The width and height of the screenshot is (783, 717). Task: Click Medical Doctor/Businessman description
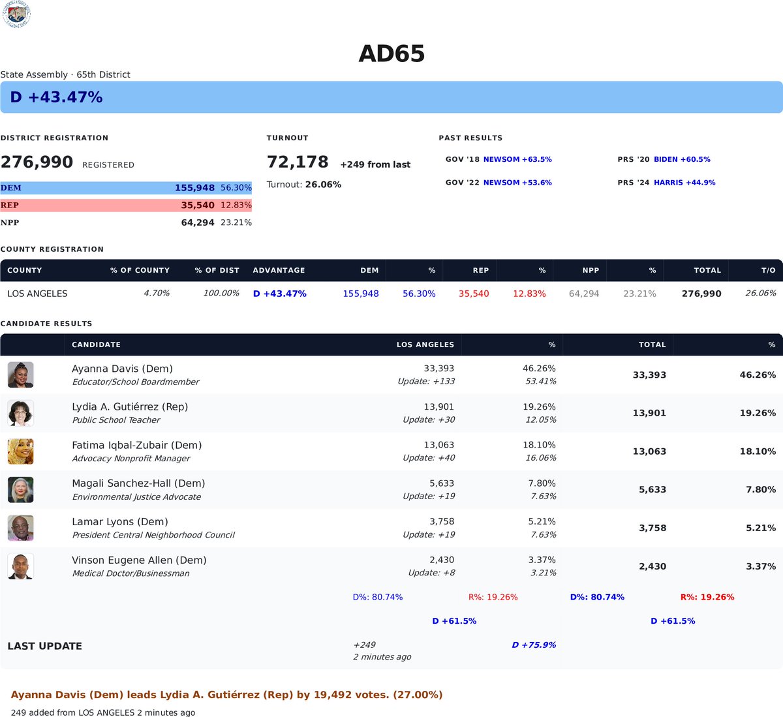click(130, 573)
